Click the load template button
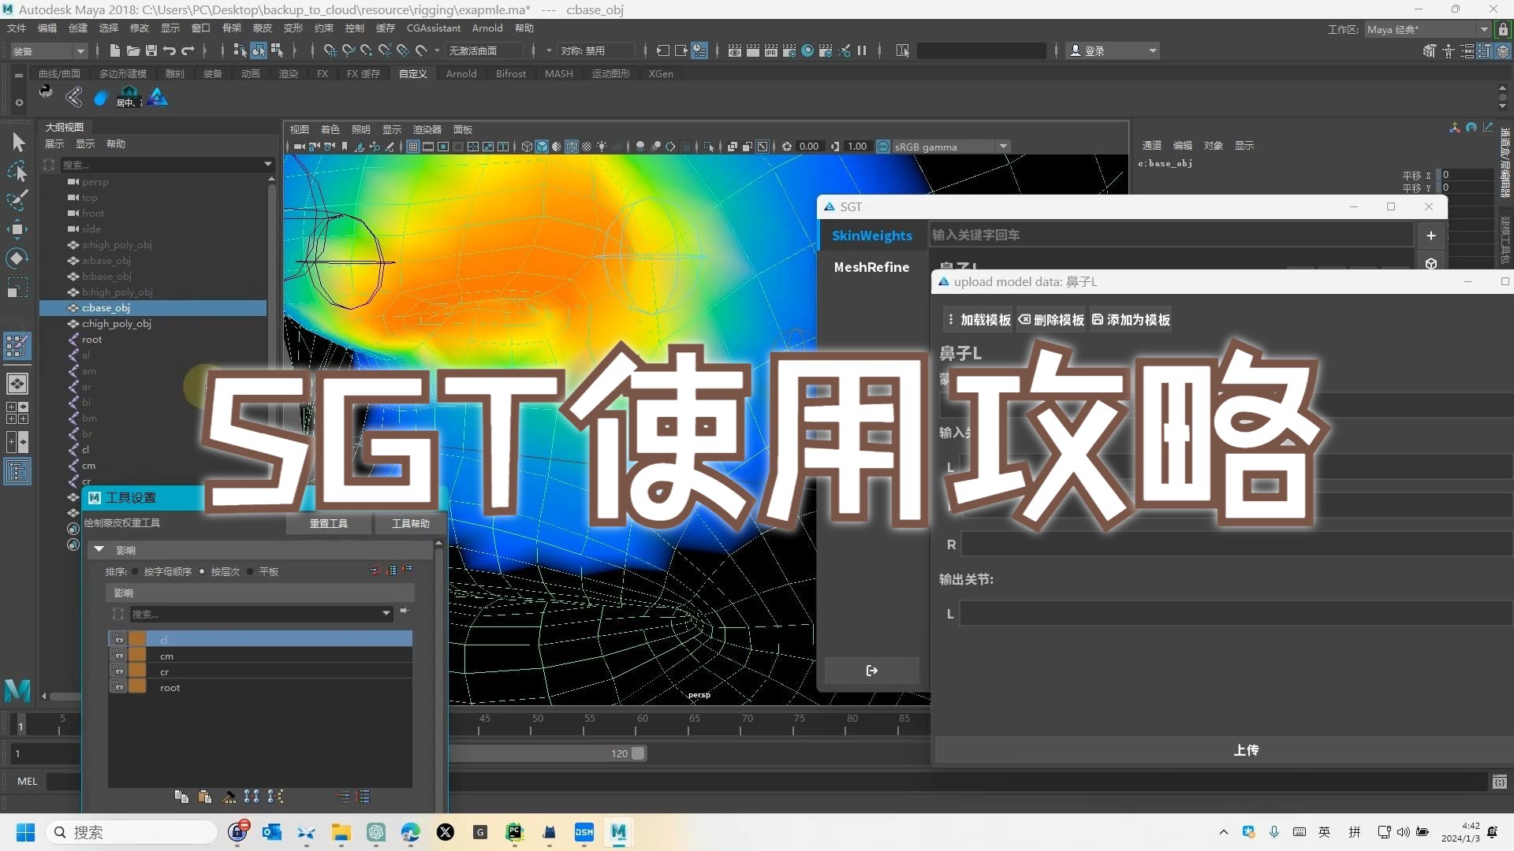The height and width of the screenshot is (851, 1514). pos(979,320)
